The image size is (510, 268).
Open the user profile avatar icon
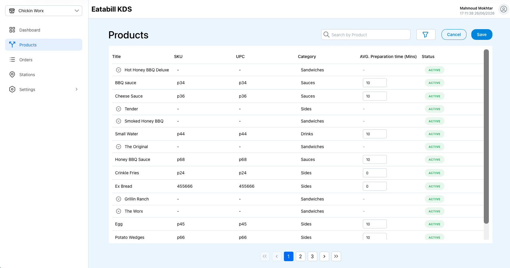(503, 9)
